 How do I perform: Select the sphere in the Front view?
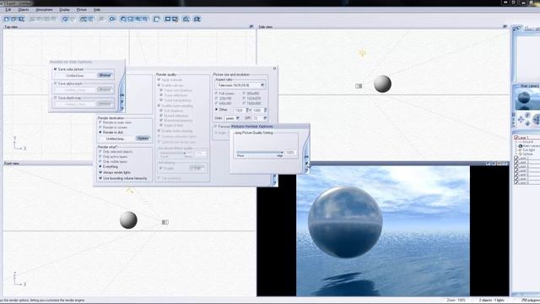128,220
